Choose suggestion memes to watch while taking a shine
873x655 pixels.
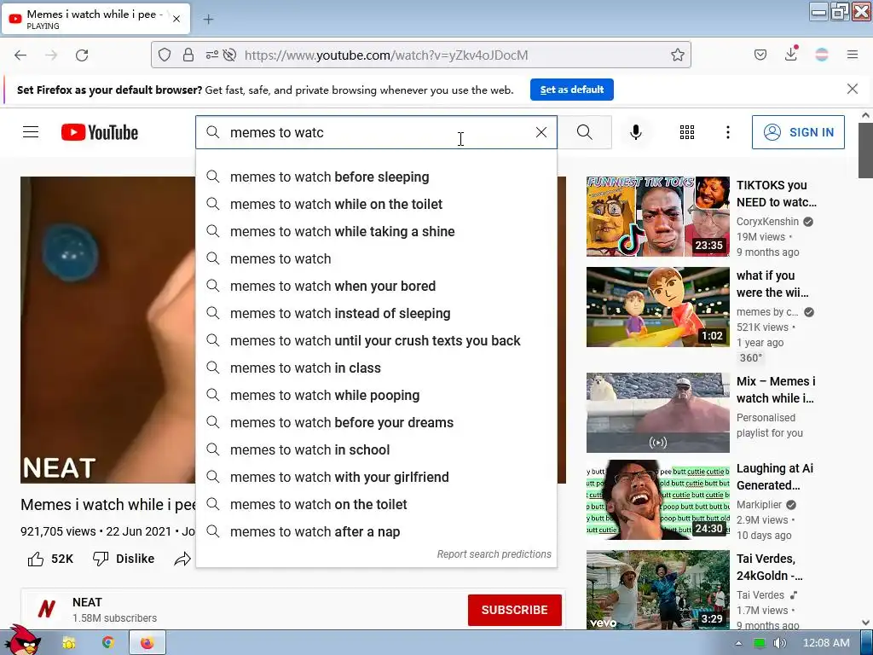[x=376, y=231]
